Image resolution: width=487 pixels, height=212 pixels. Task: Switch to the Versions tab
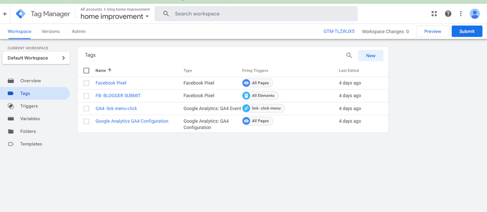[50, 31]
